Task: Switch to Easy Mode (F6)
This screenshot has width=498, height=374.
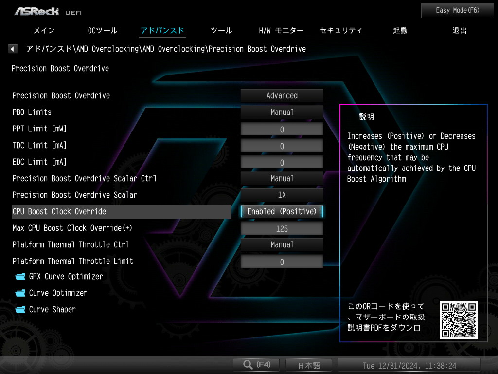Action: click(458, 10)
